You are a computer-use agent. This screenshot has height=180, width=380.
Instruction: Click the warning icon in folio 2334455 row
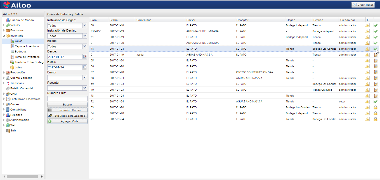(367, 31)
